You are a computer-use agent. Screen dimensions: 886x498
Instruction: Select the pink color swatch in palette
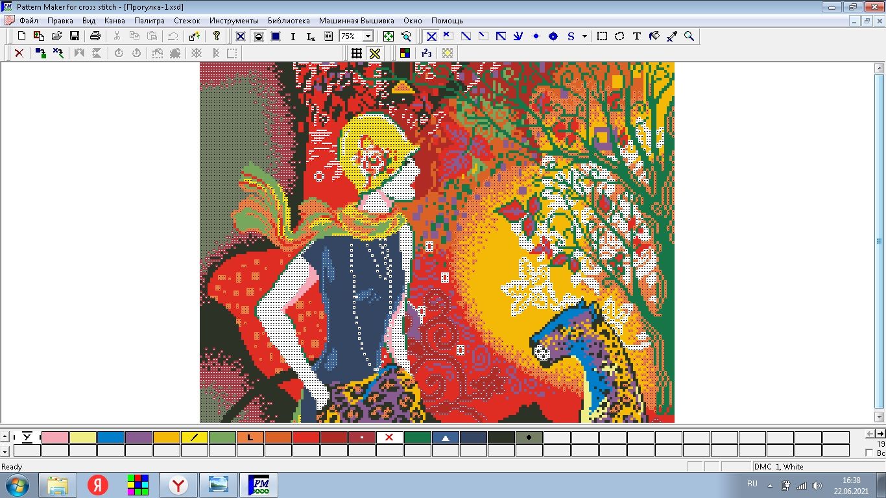54,437
